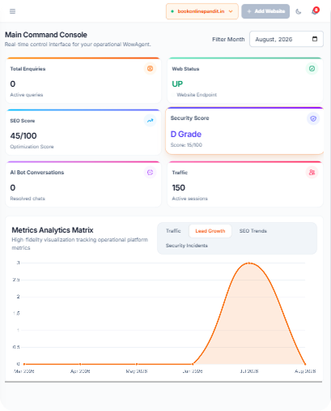The image size is (331, 411).
Task: Click the Total Enquiries card icon
Action: 150,69
